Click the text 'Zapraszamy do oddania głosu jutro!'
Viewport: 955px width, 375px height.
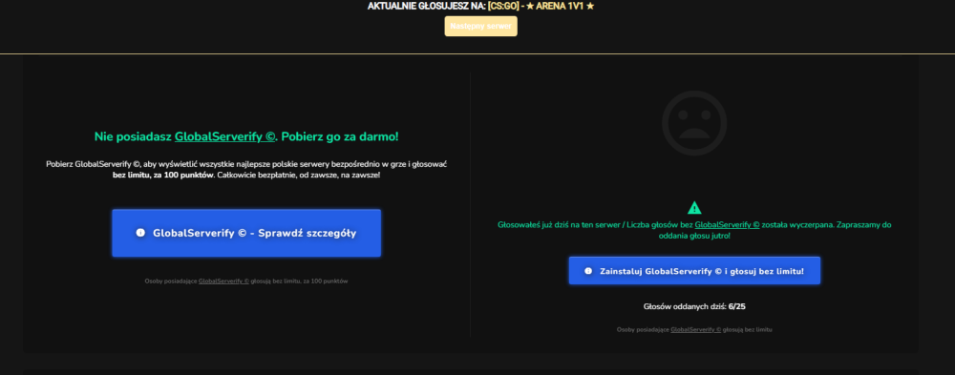click(x=775, y=230)
